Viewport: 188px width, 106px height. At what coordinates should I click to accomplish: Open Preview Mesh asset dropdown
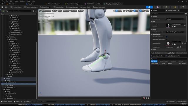pos(177,24)
